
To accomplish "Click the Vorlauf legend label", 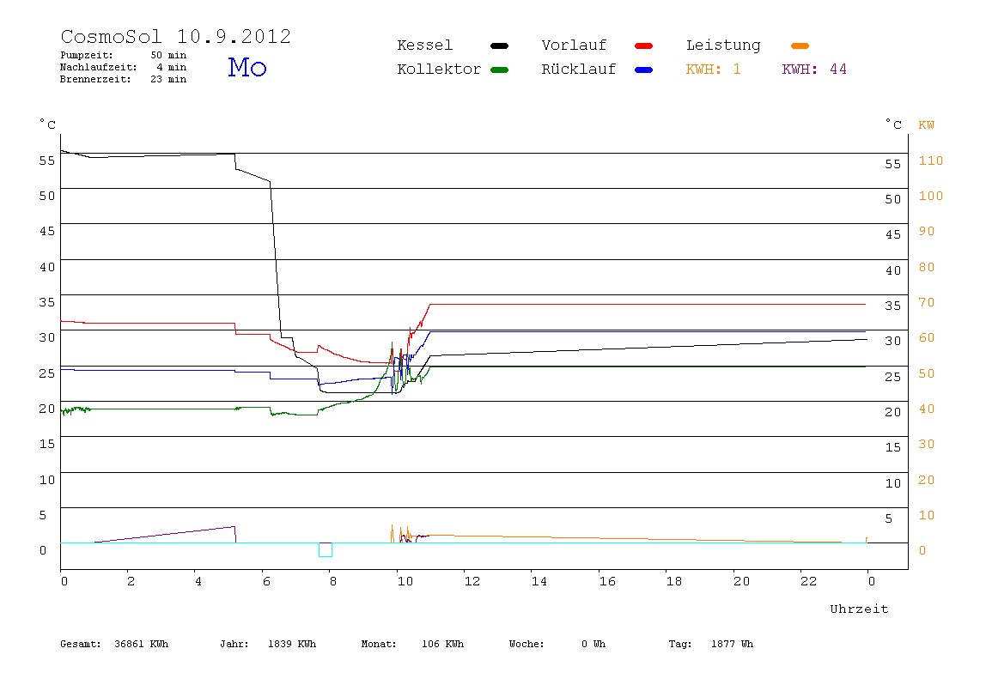I will (574, 45).
